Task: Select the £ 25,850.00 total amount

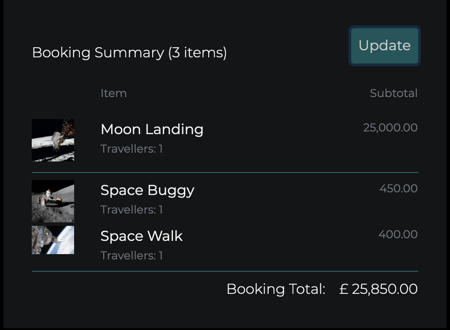Action: pos(378,289)
